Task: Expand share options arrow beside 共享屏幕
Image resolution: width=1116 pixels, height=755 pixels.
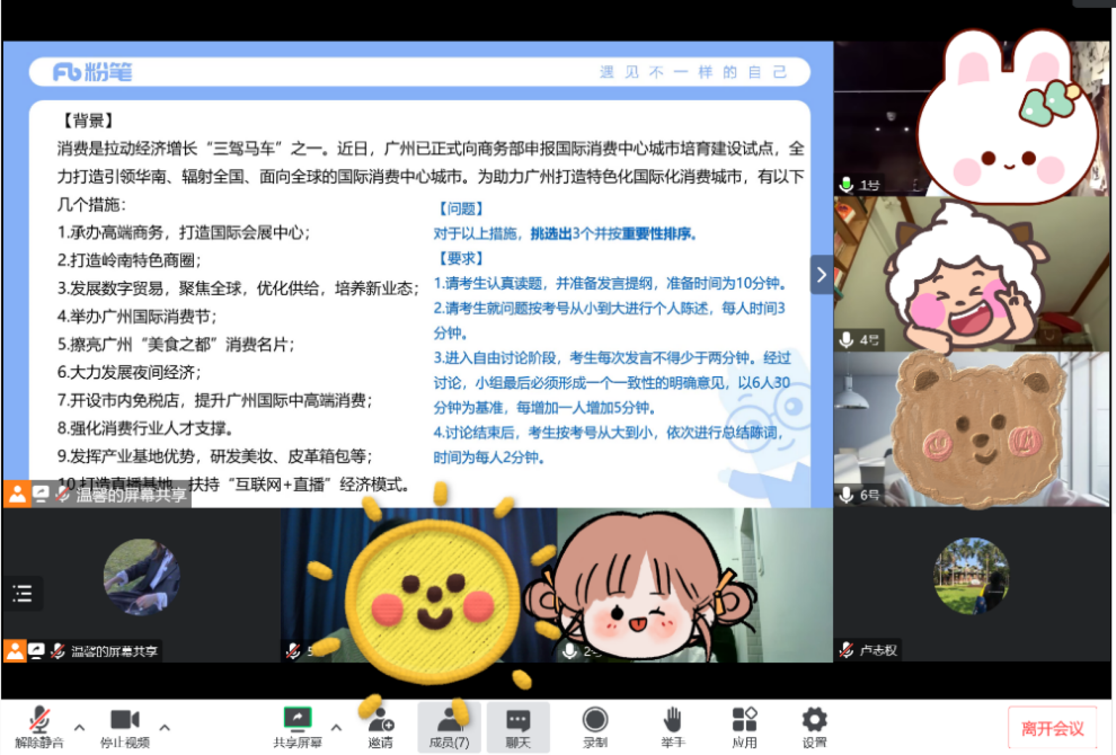Action: 337,728
